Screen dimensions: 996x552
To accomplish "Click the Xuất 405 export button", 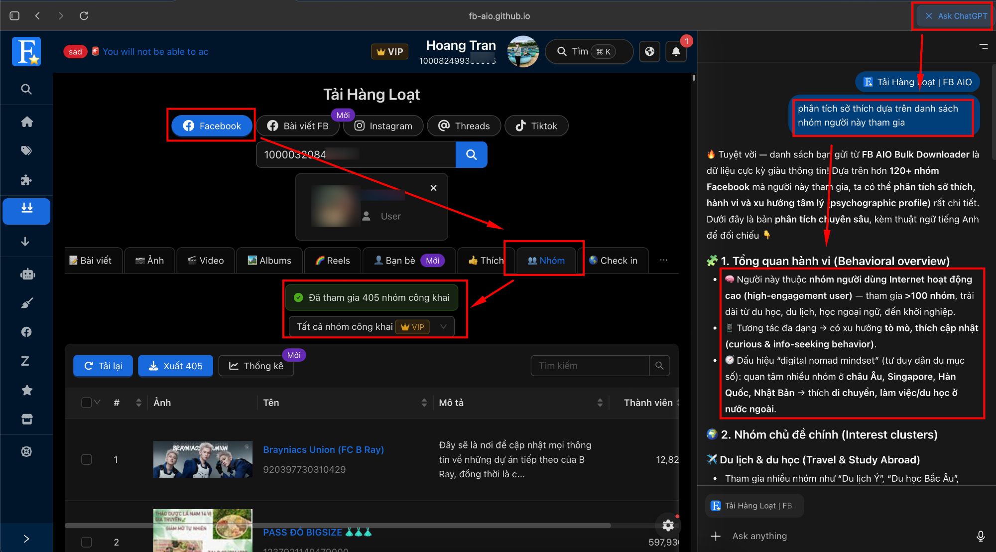I will [x=175, y=366].
